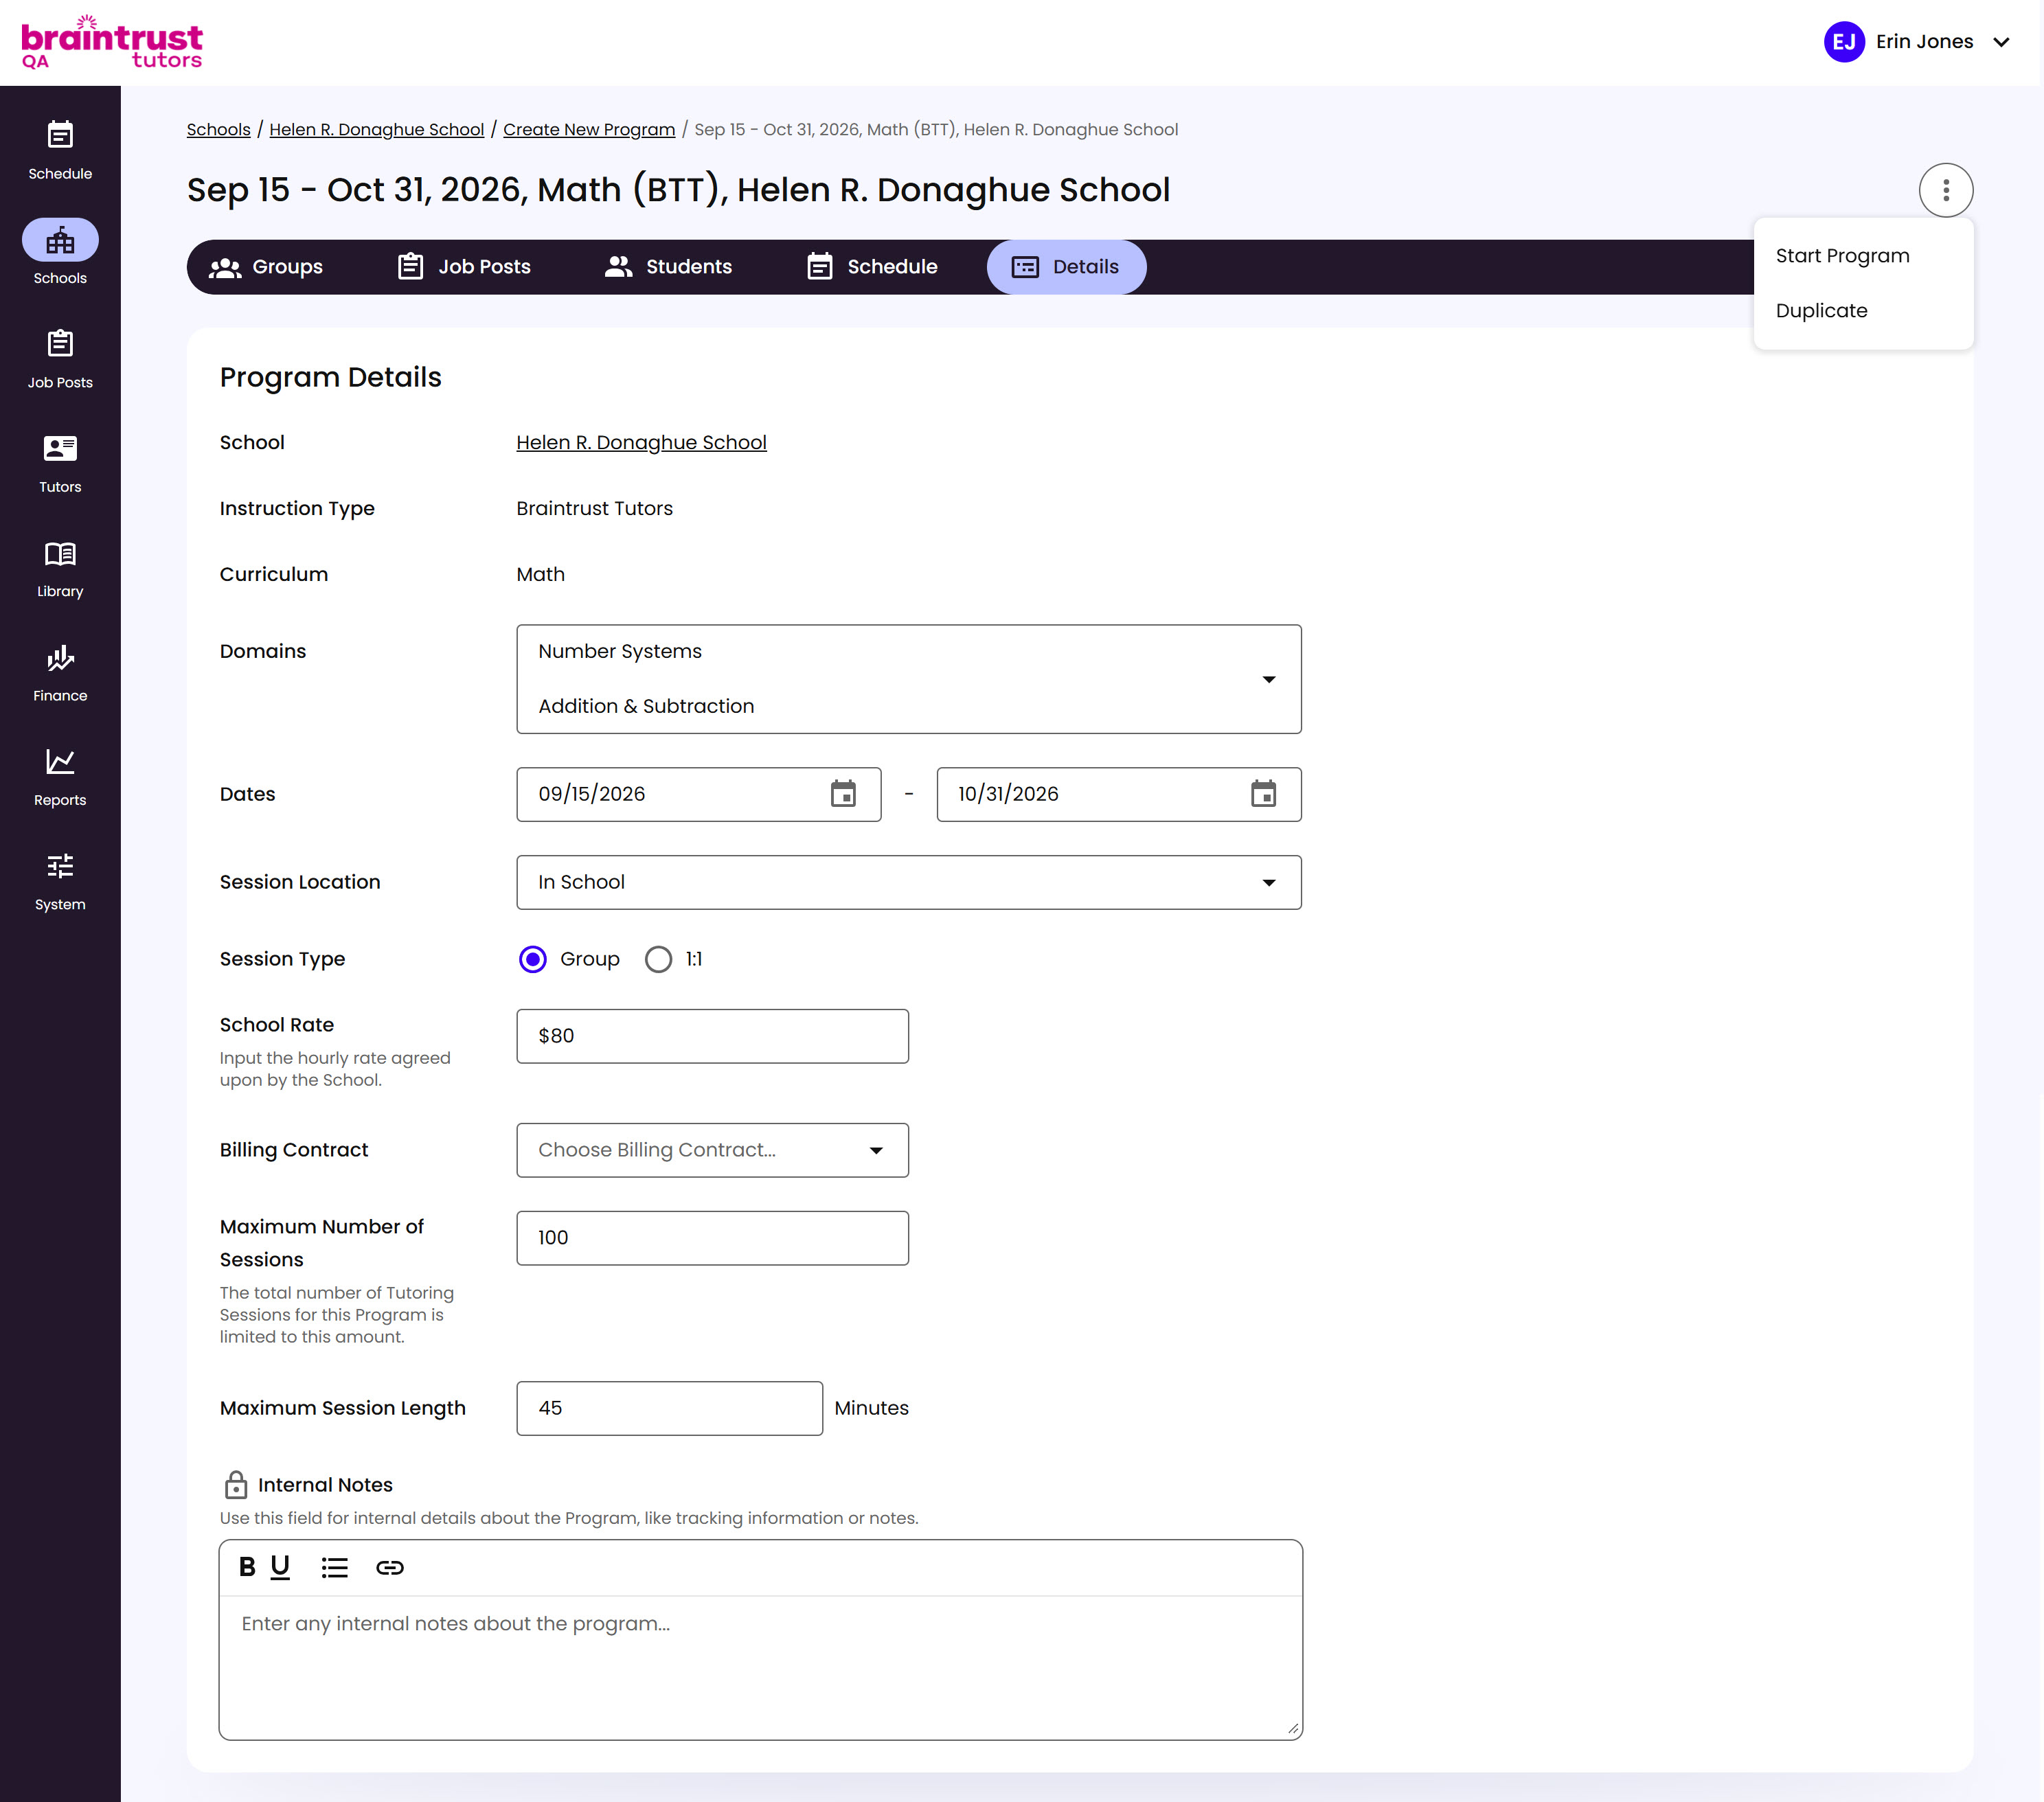Open the Tutors sidebar section
The height and width of the screenshot is (1802, 2044).
click(x=60, y=463)
